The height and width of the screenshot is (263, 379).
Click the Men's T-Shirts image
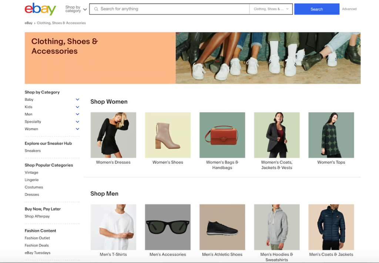pyautogui.click(x=113, y=227)
